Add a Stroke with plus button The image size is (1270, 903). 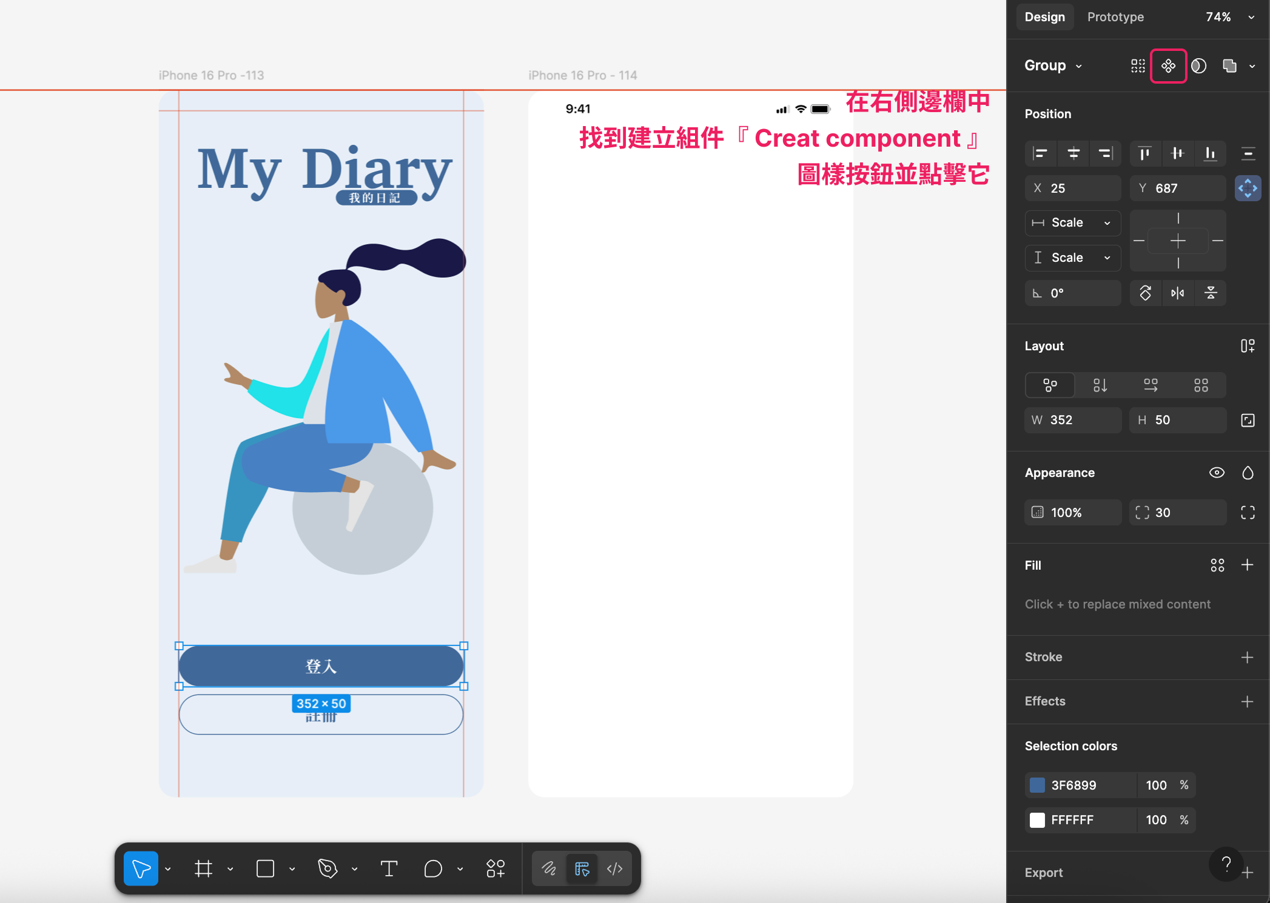click(x=1247, y=657)
